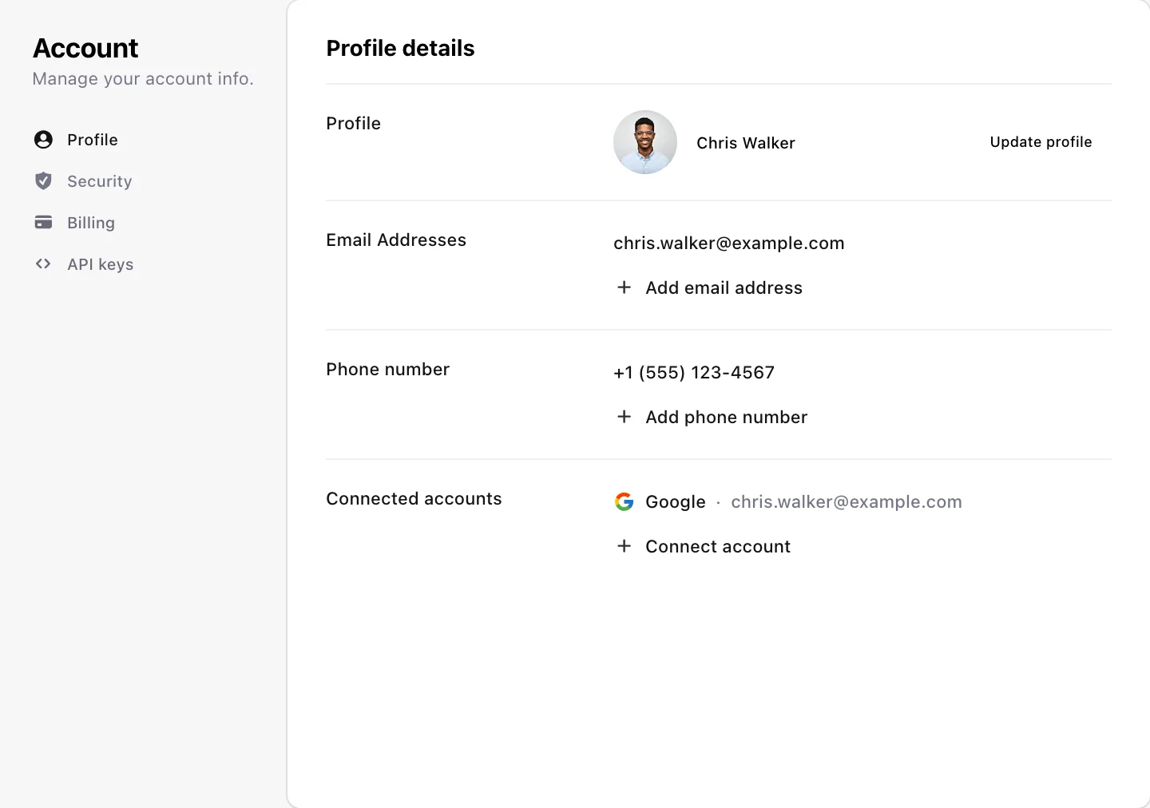Screen dimensions: 1150x808
Task: Click the Security shield icon
Action: (x=43, y=181)
